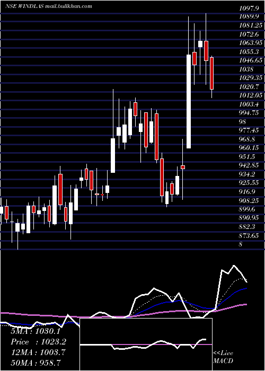Image resolution: width=265 pixels, height=371 pixels.
Task: Click the NSE WINDLAS mail.bullkhan.com title text
Action: pos(49,6)
